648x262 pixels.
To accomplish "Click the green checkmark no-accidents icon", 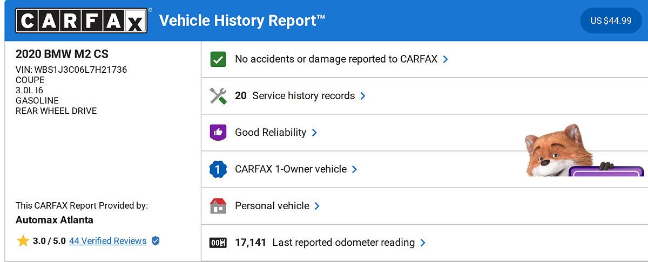I will pyautogui.click(x=218, y=59).
